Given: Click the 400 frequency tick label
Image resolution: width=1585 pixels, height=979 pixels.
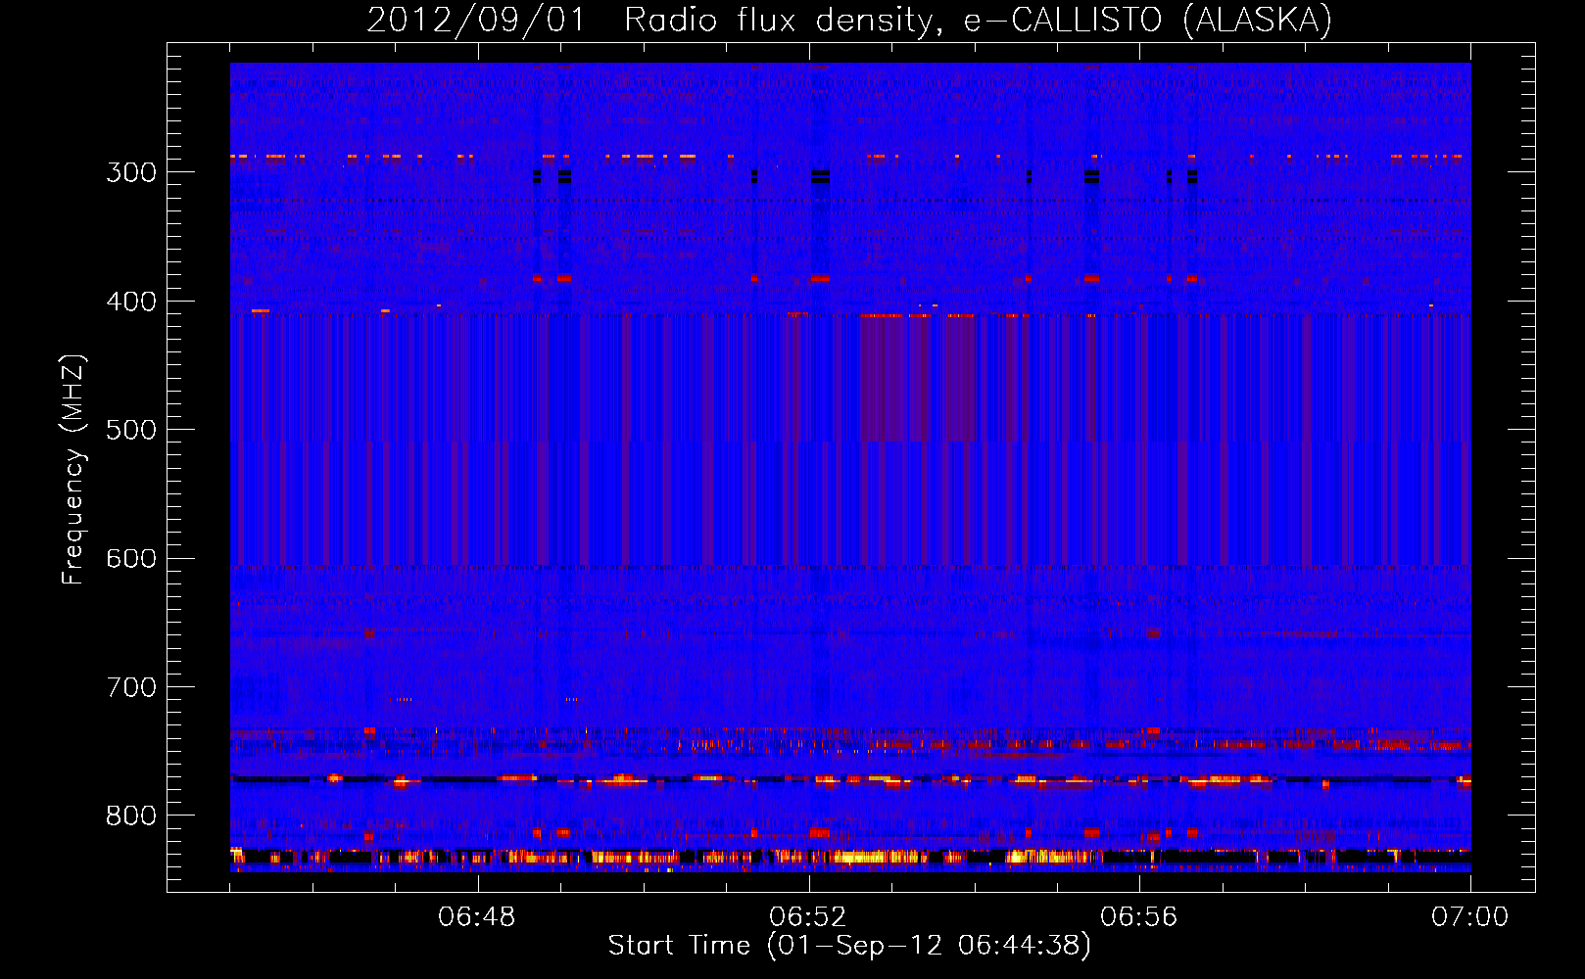Looking at the screenshot, I should tap(131, 302).
